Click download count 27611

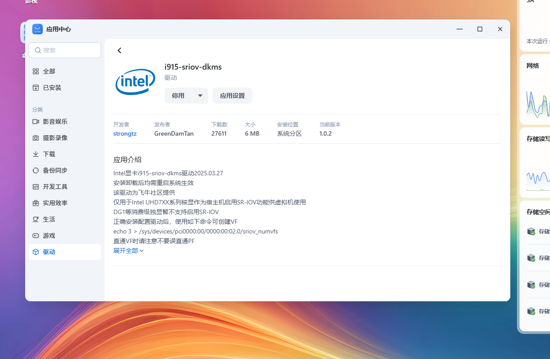[219, 133]
